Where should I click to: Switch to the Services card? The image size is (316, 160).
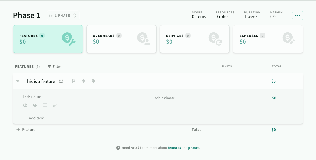coord(194,39)
